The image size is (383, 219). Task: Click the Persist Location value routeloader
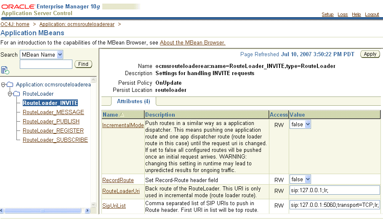(x=171, y=90)
